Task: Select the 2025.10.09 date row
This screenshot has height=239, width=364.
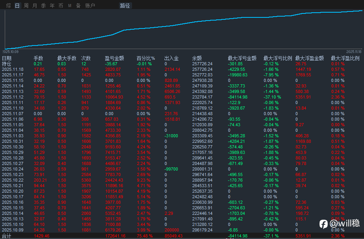Action: coord(182,230)
